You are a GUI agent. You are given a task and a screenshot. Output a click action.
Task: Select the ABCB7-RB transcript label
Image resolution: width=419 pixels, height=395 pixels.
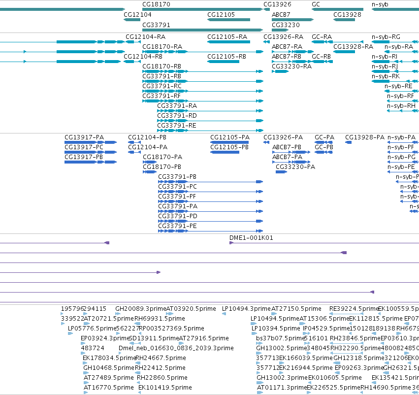tap(287, 56)
